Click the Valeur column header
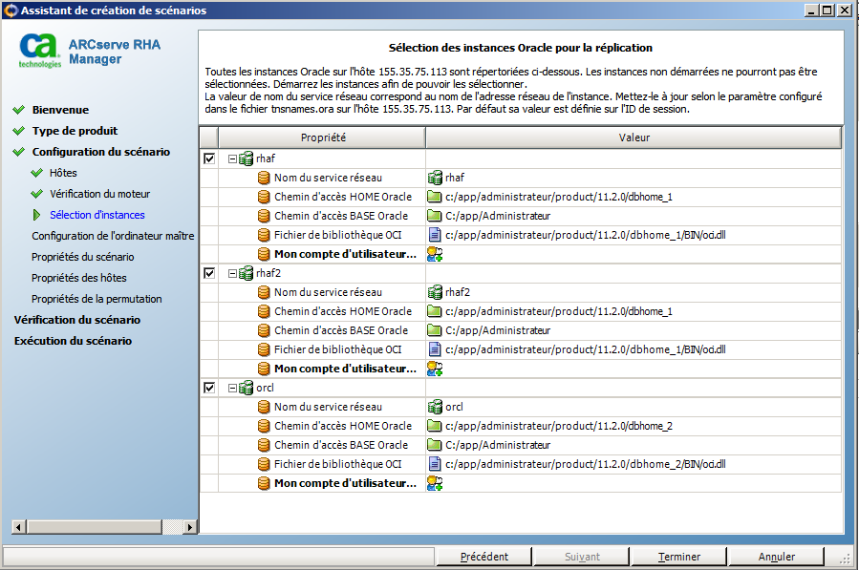859x570 pixels. click(x=634, y=137)
